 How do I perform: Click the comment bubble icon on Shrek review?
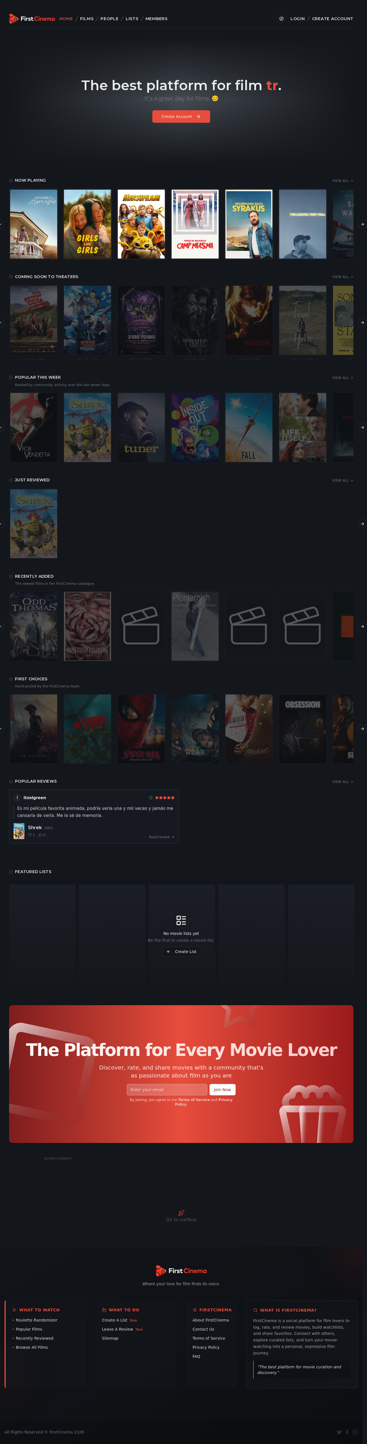click(x=40, y=835)
